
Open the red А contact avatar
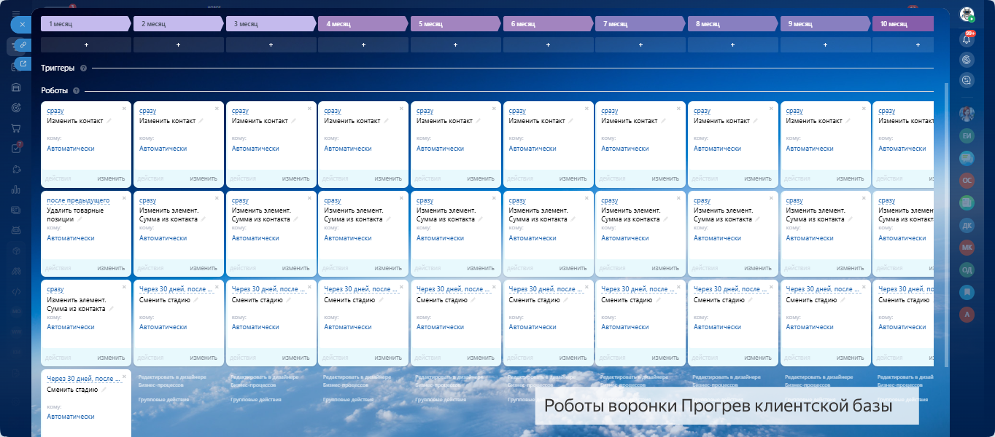pyautogui.click(x=967, y=314)
